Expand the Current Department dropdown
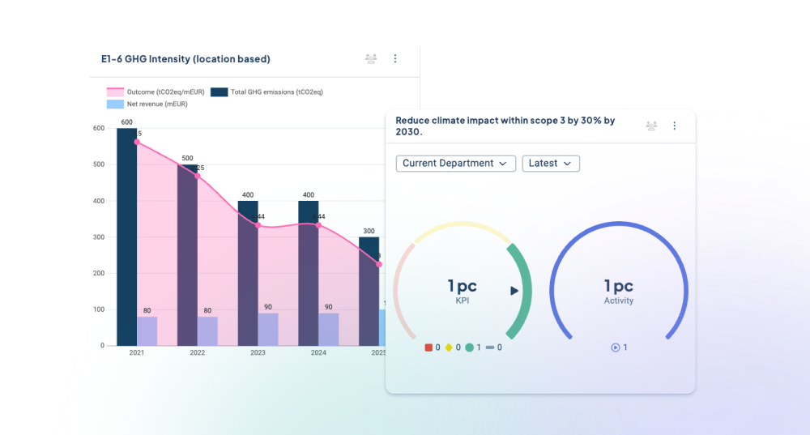 [456, 163]
